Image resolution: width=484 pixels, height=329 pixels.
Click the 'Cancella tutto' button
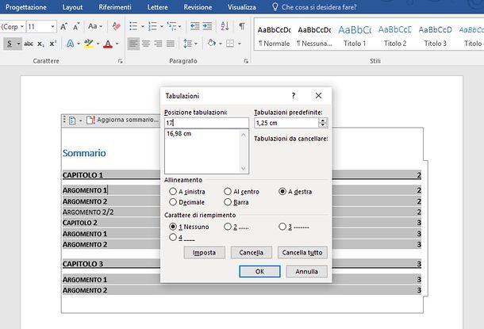coord(302,253)
